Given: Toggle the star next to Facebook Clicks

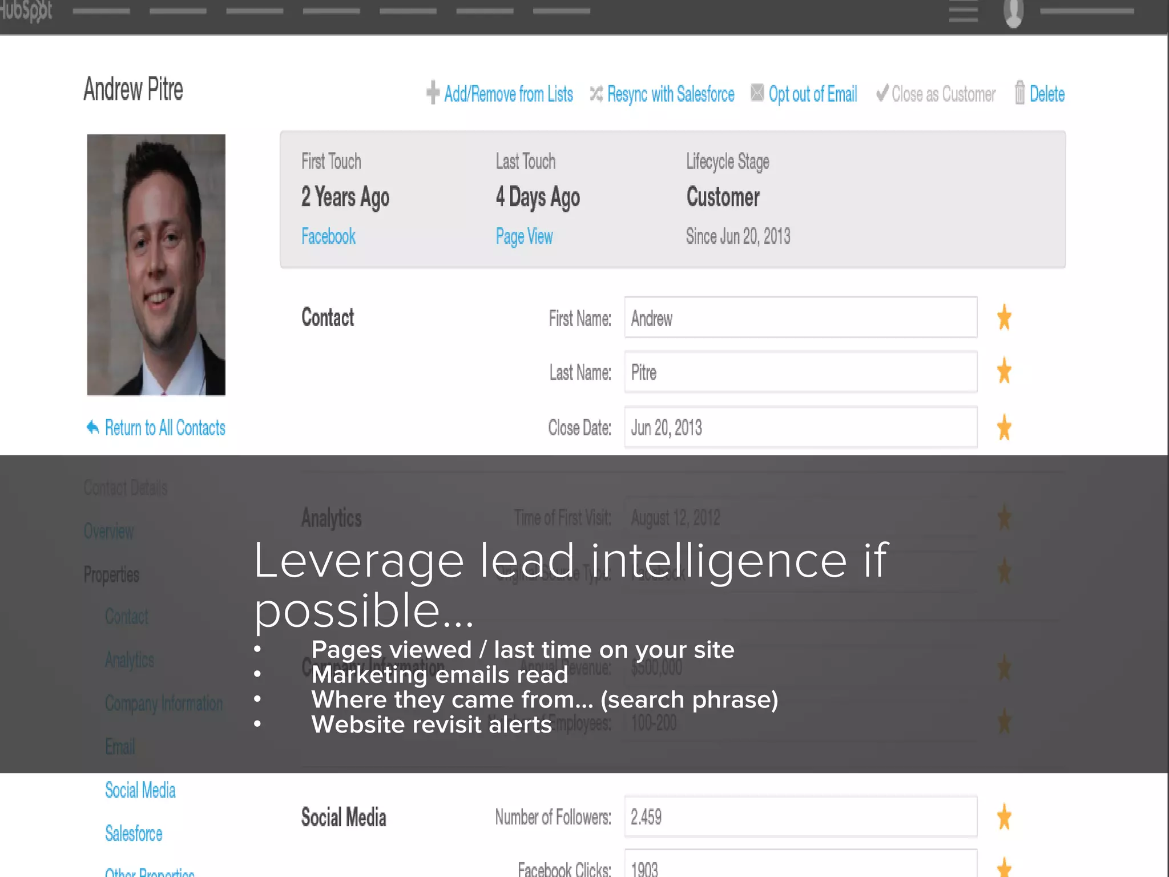Looking at the screenshot, I should coord(1004,868).
